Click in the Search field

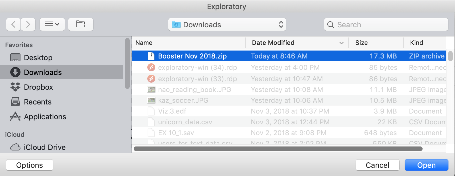[386, 24]
